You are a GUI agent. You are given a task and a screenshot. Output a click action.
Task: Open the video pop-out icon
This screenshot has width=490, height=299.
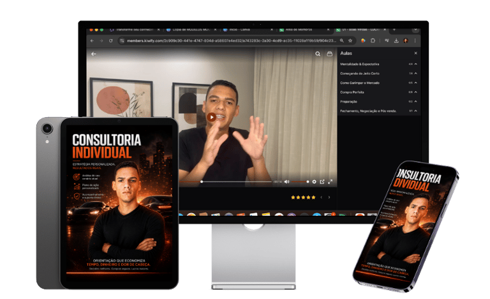pyautogui.click(x=322, y=181)
